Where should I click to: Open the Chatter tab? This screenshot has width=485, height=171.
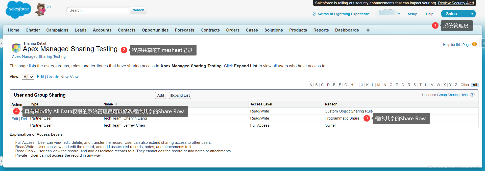(33, 30)
